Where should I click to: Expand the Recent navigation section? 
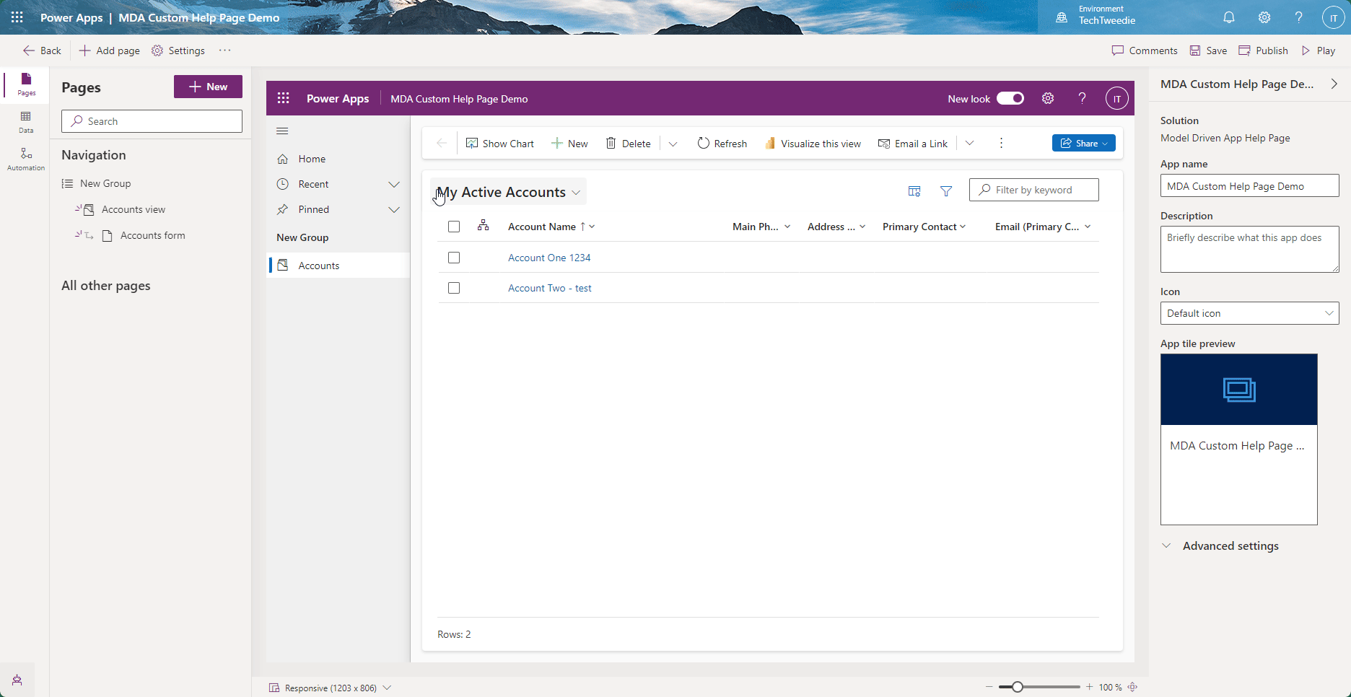point(394,185)
